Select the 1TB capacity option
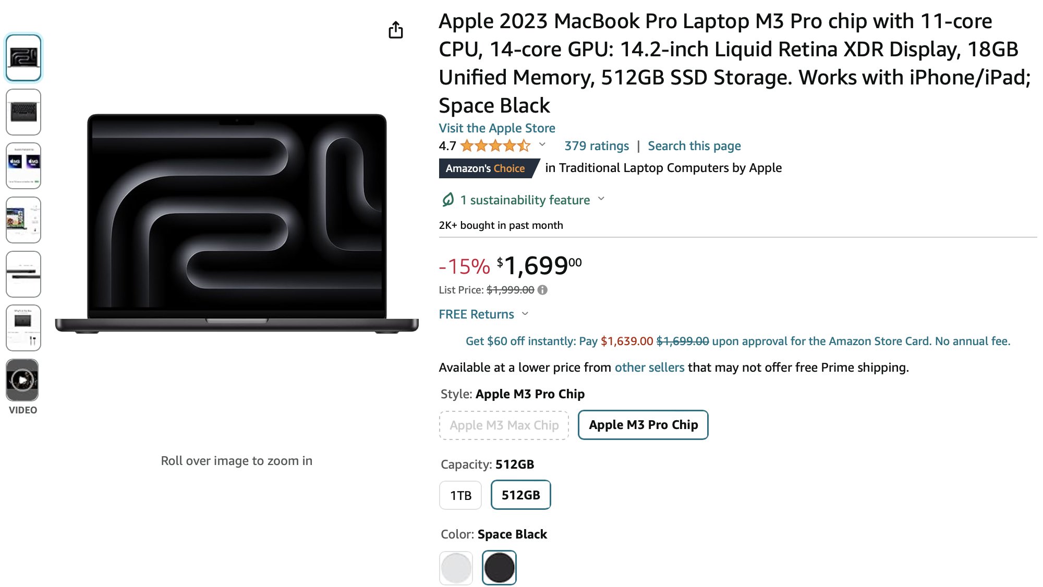Screen dimensions: 1043x587 [460, 495]
